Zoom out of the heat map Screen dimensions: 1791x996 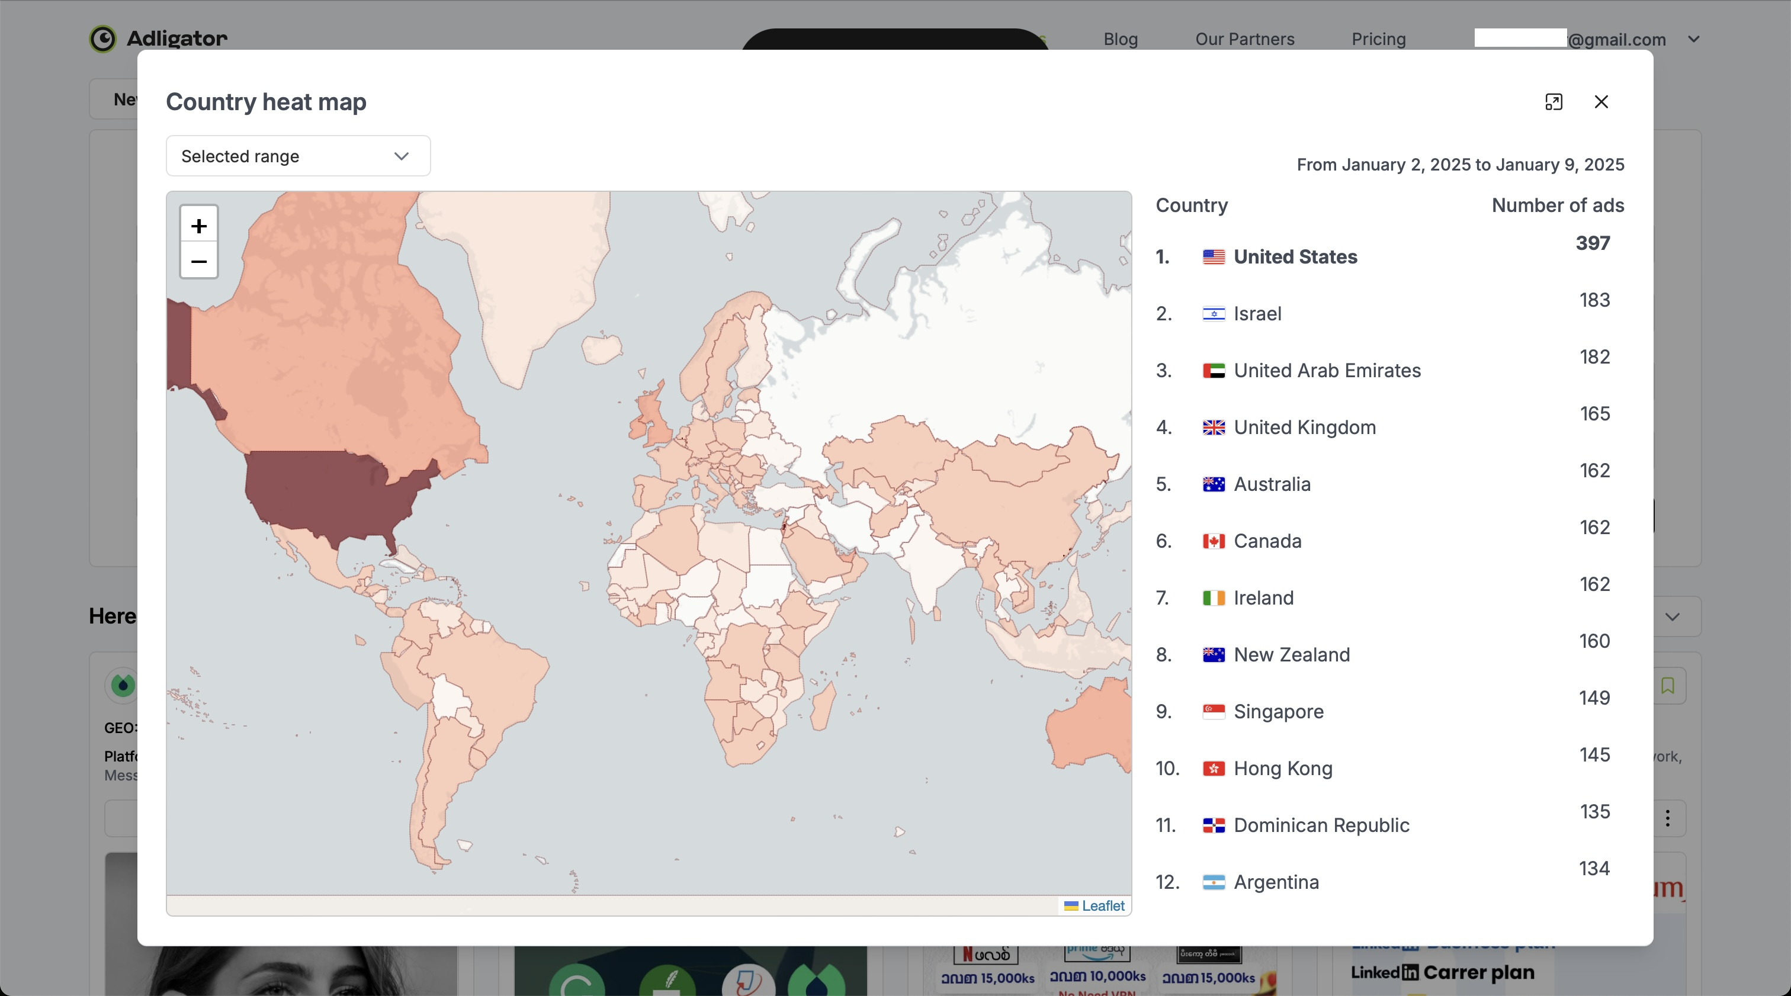pos(199,261)
